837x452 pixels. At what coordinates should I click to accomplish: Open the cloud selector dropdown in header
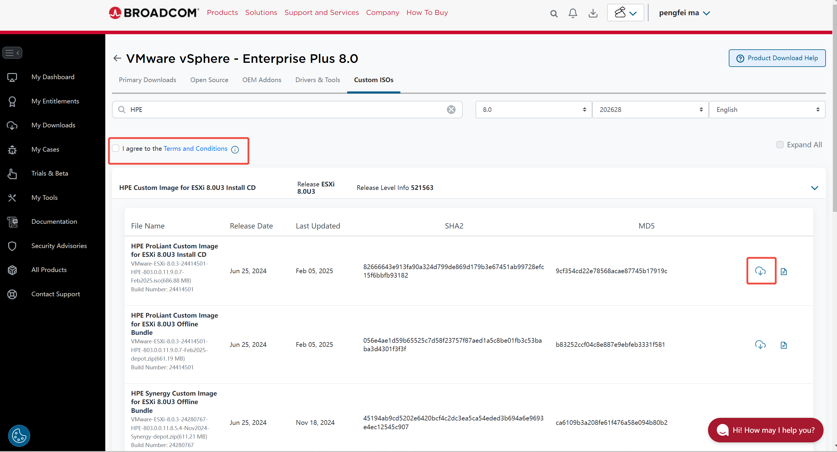(626, 13)
